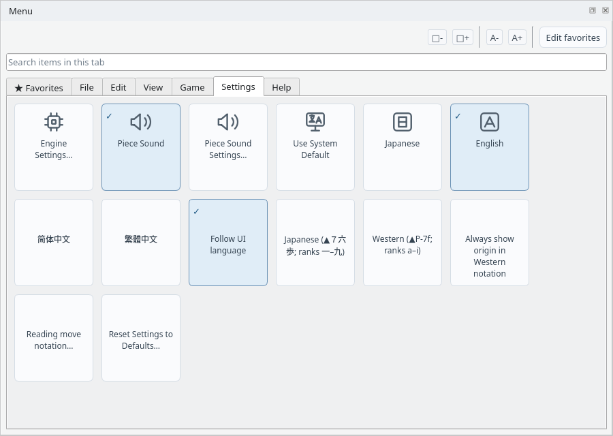This screenshot has width=613, height=436.
Task: Increase font size with A+ button
Action: pos(517,38)
